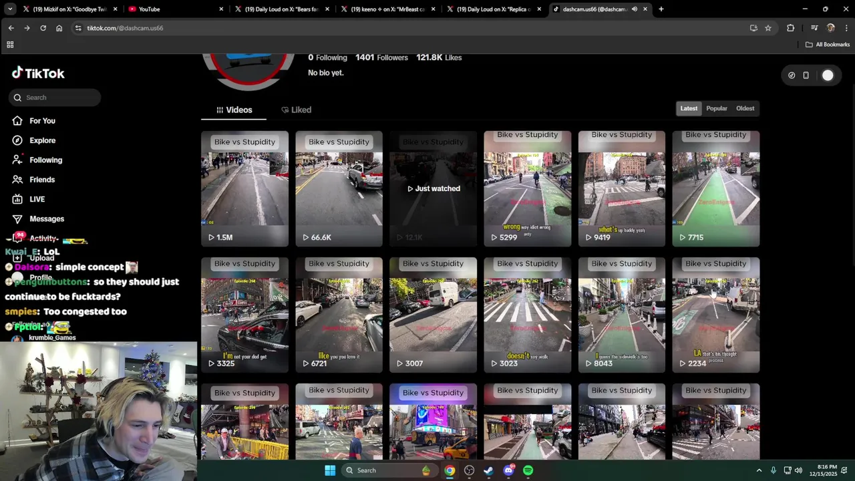
Task: Open the video with 1.5M views
Action: [244, 188]
